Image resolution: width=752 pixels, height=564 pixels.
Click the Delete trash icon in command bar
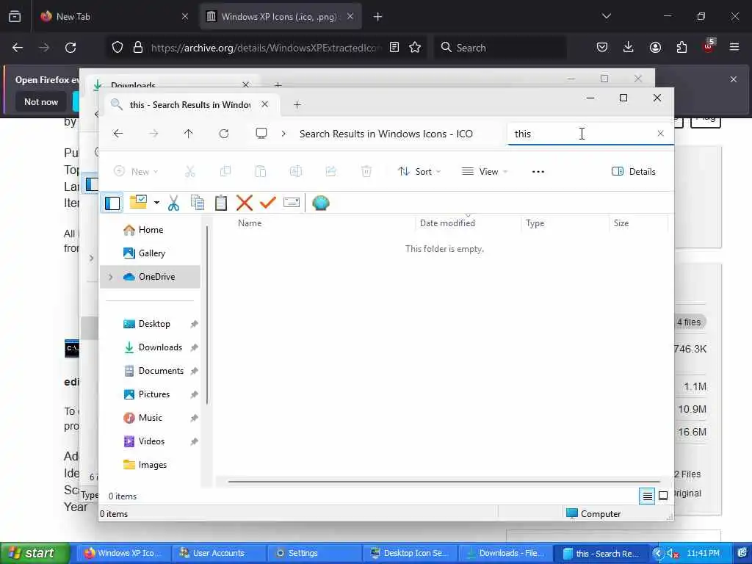click(366, 171)
